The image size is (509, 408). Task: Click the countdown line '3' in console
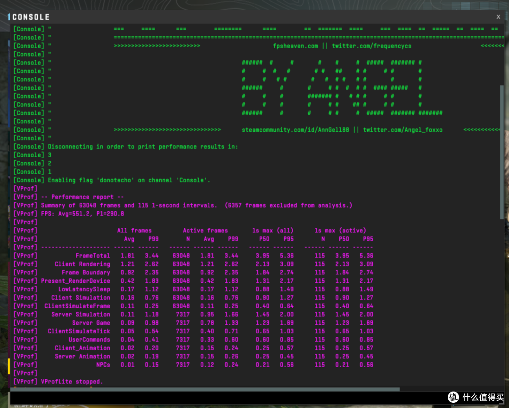click(x=49, y=155)
